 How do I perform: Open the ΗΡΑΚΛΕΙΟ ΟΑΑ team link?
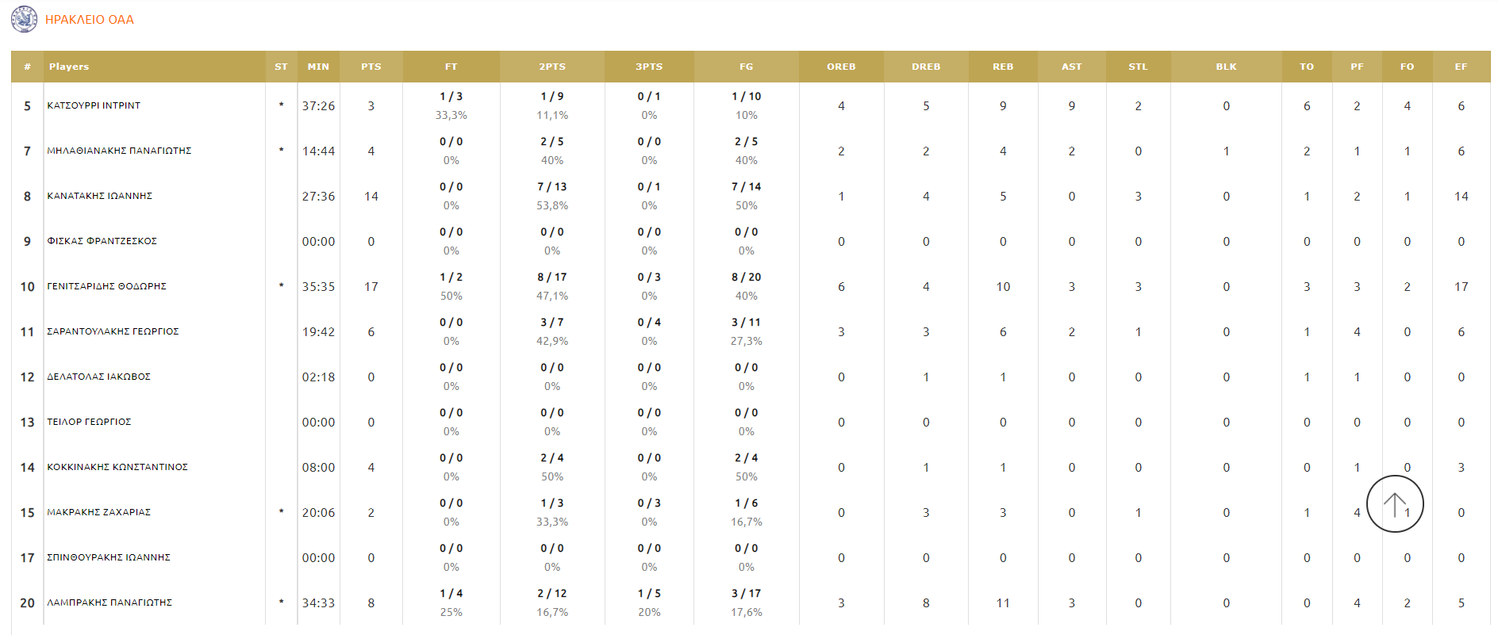click(x=89, y=20)
